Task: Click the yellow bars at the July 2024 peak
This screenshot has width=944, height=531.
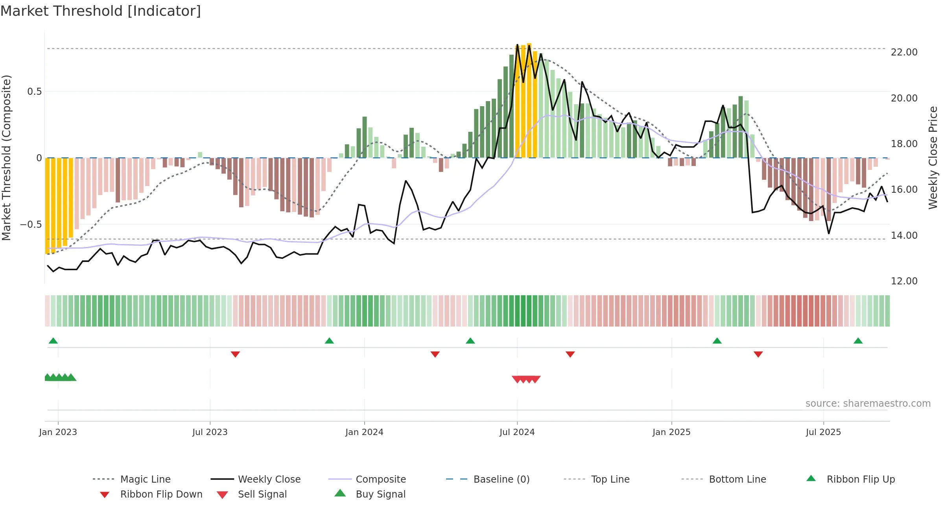Action: point(526,101)
